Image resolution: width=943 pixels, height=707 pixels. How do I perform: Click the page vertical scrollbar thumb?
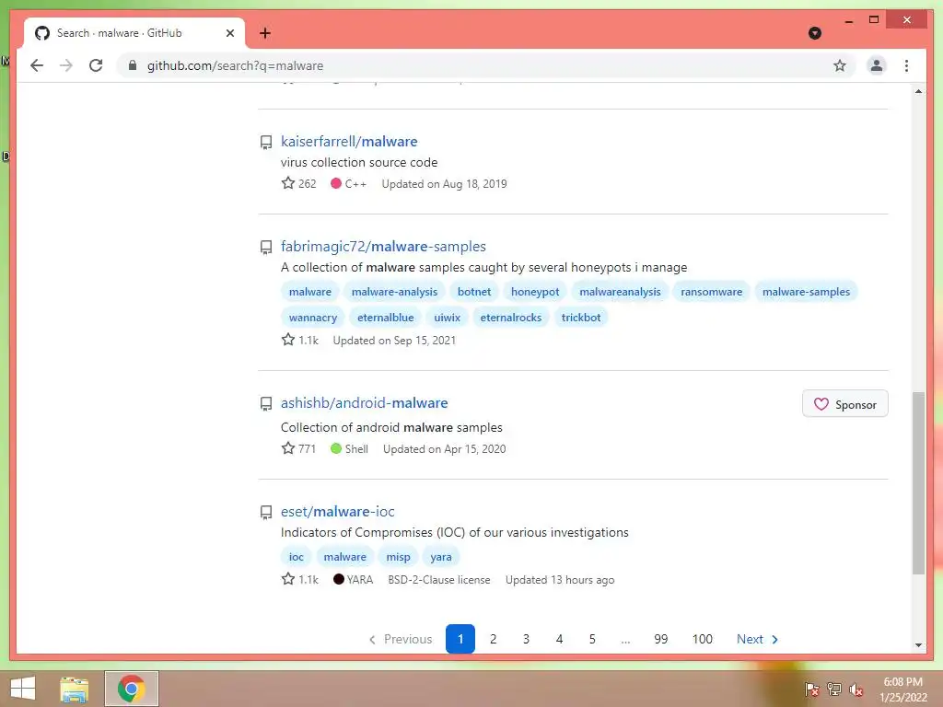(x=918, y=482)
